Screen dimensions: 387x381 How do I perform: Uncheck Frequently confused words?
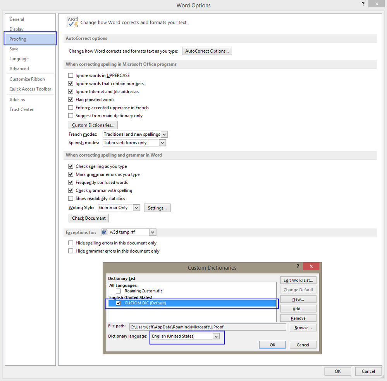pos(71,182)
